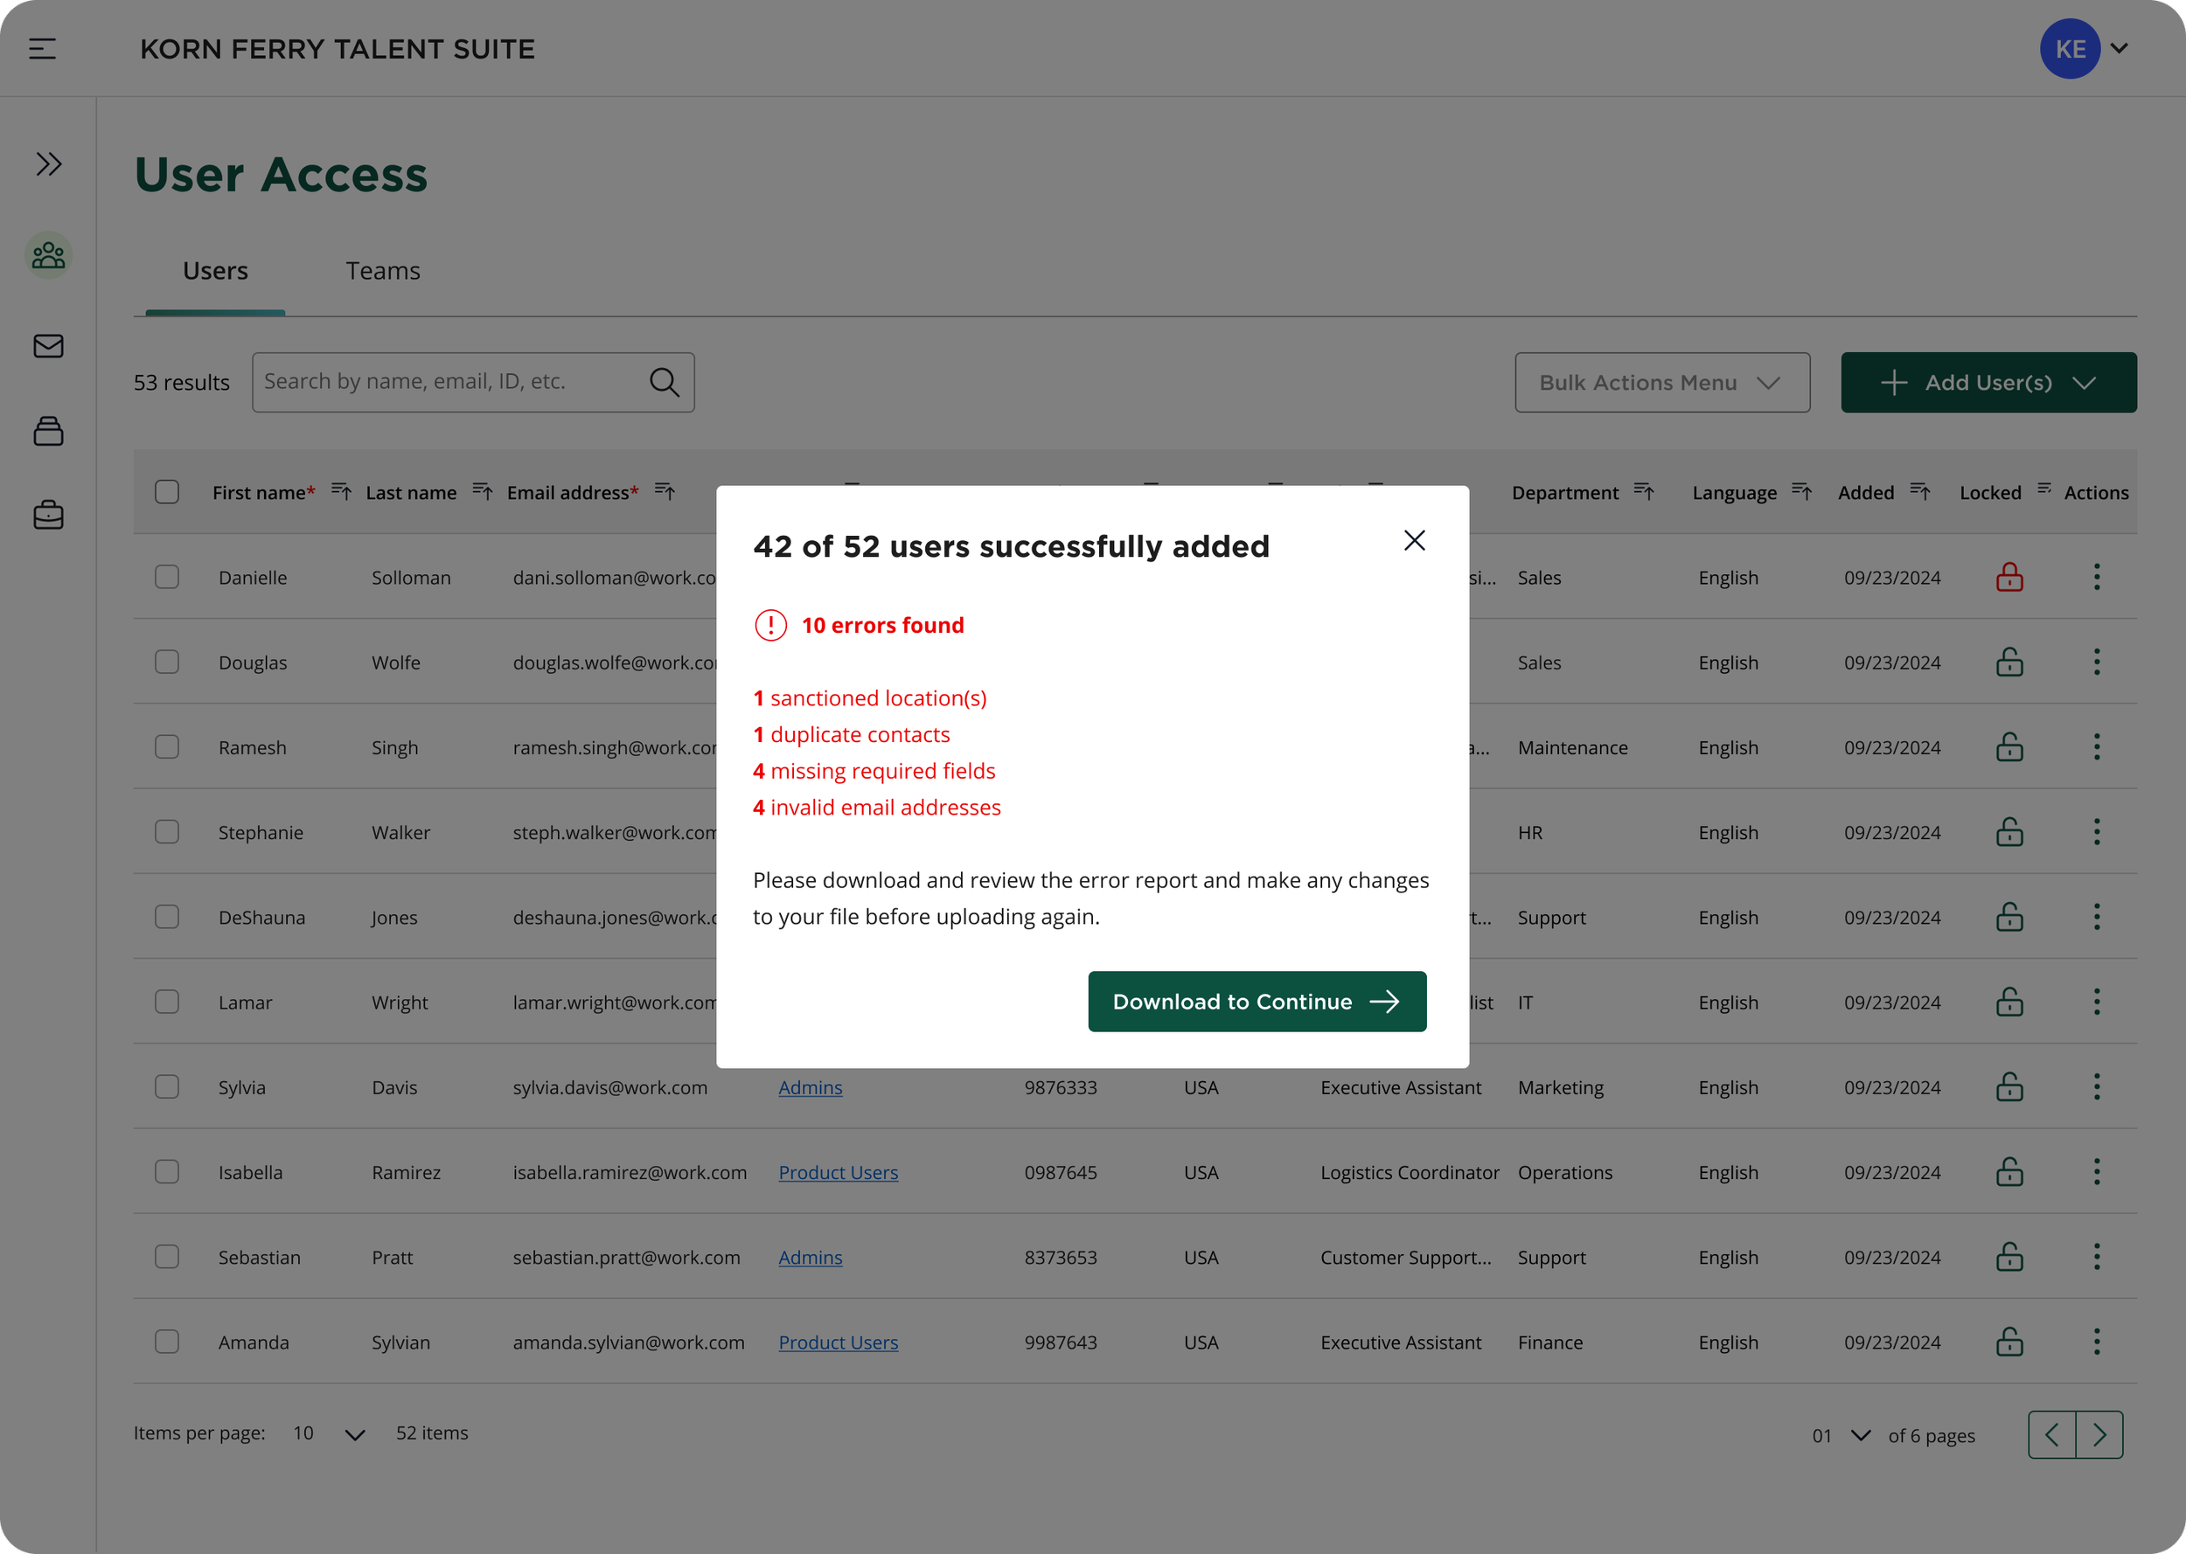Click the red locked icon for Danielle
The height and width of the screenshot is (1554, 2186).
(x=2009, y=577)
